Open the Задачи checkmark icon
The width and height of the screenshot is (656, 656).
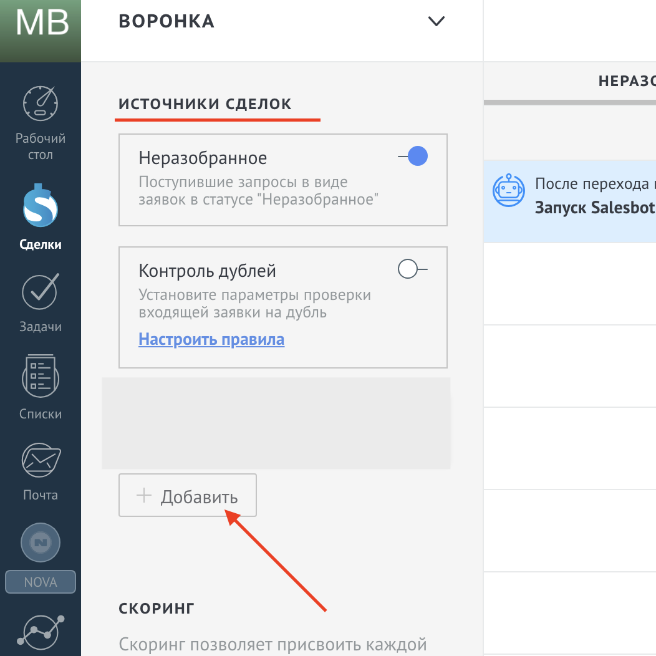point(40,292)
